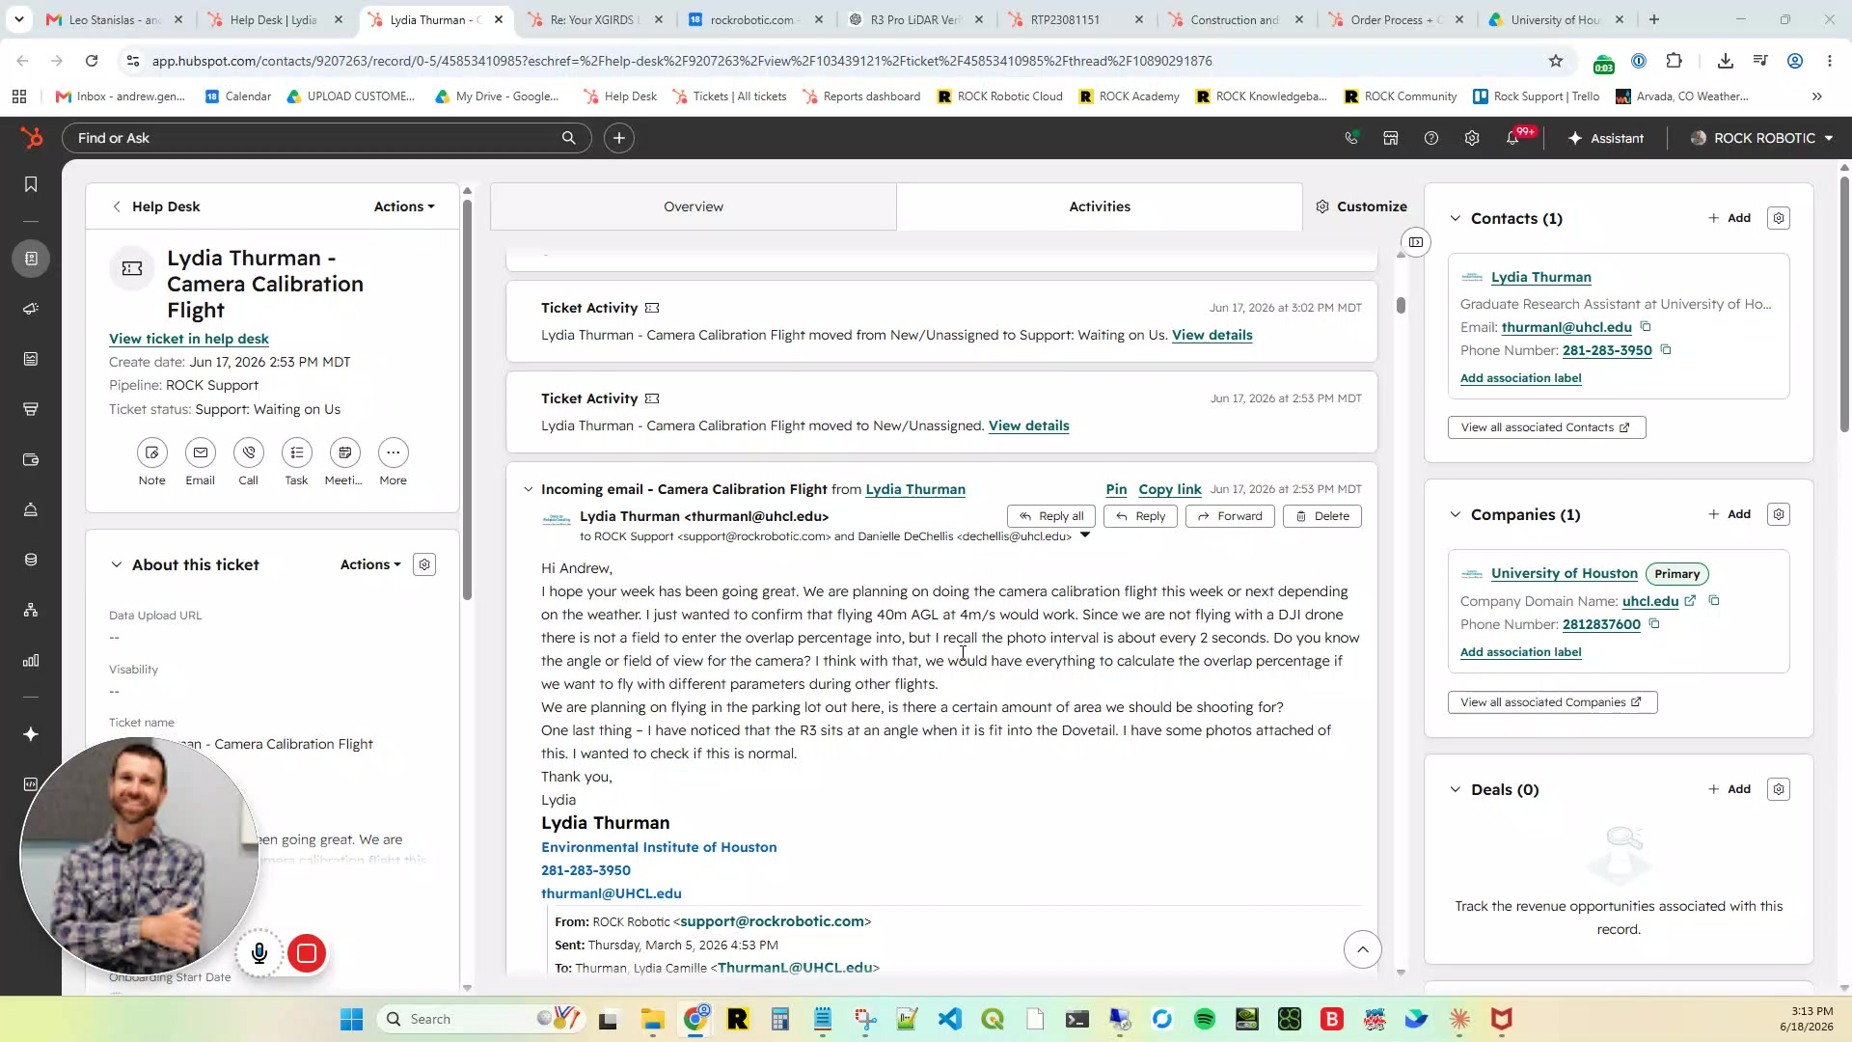Viewport: 1852px width, 1042px height.
Task: Click the Note action icon
Action: pyautogui.click(x=152, y=452)
